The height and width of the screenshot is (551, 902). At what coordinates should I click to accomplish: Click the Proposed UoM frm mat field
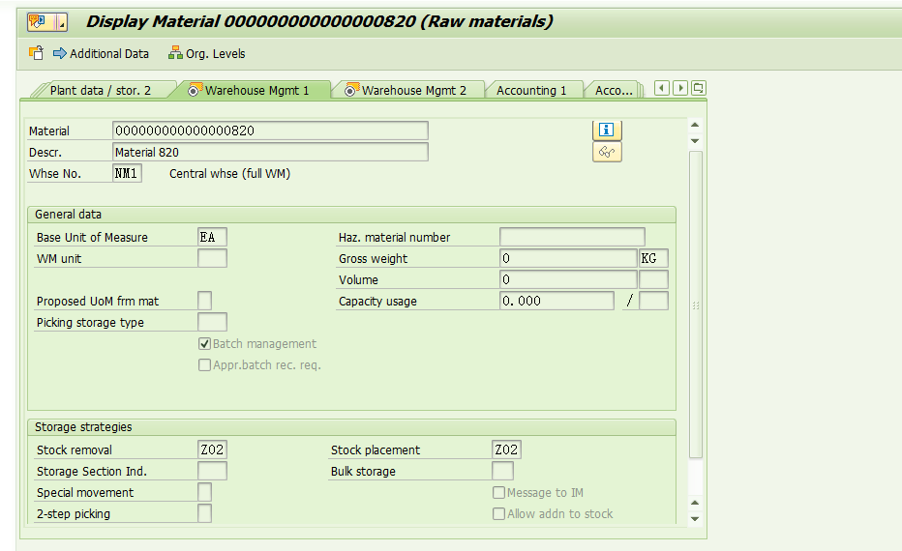pyautogui.click(x=205, y=301)
